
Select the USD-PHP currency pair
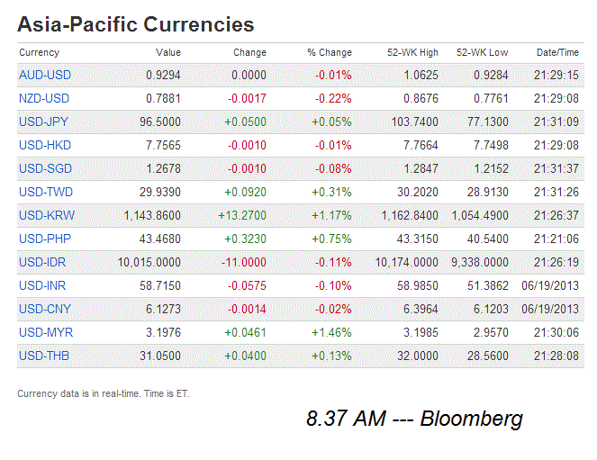(x=44, y=239)
